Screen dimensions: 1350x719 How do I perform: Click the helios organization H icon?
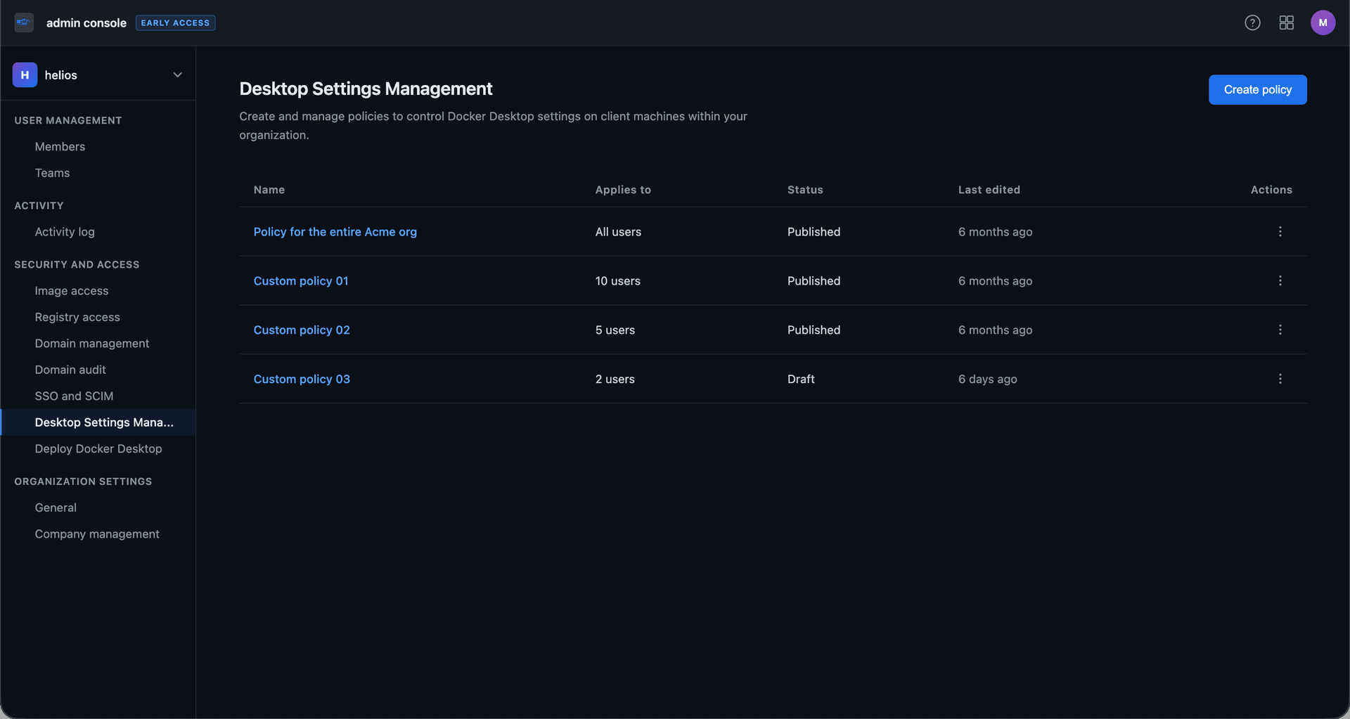click(25, 75)
